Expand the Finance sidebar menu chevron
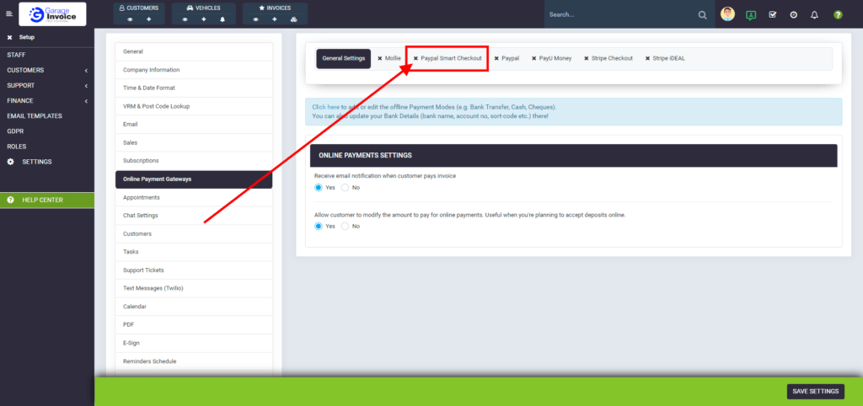The height and width of the screenshot is (406, 863). click(87, 101)
